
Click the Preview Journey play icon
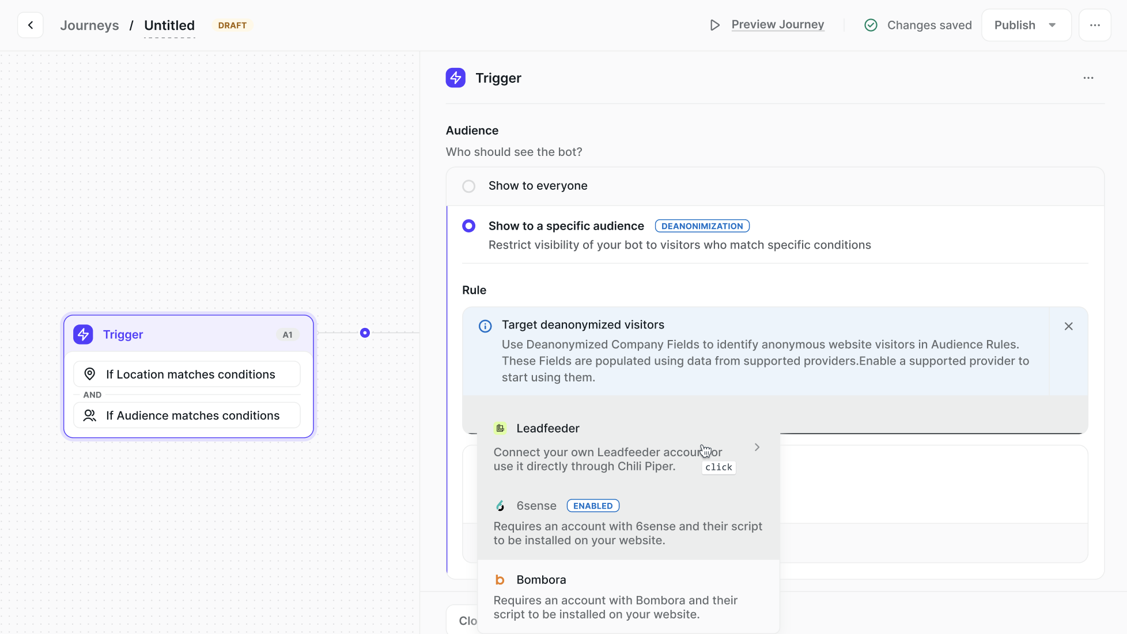point(714,25)
